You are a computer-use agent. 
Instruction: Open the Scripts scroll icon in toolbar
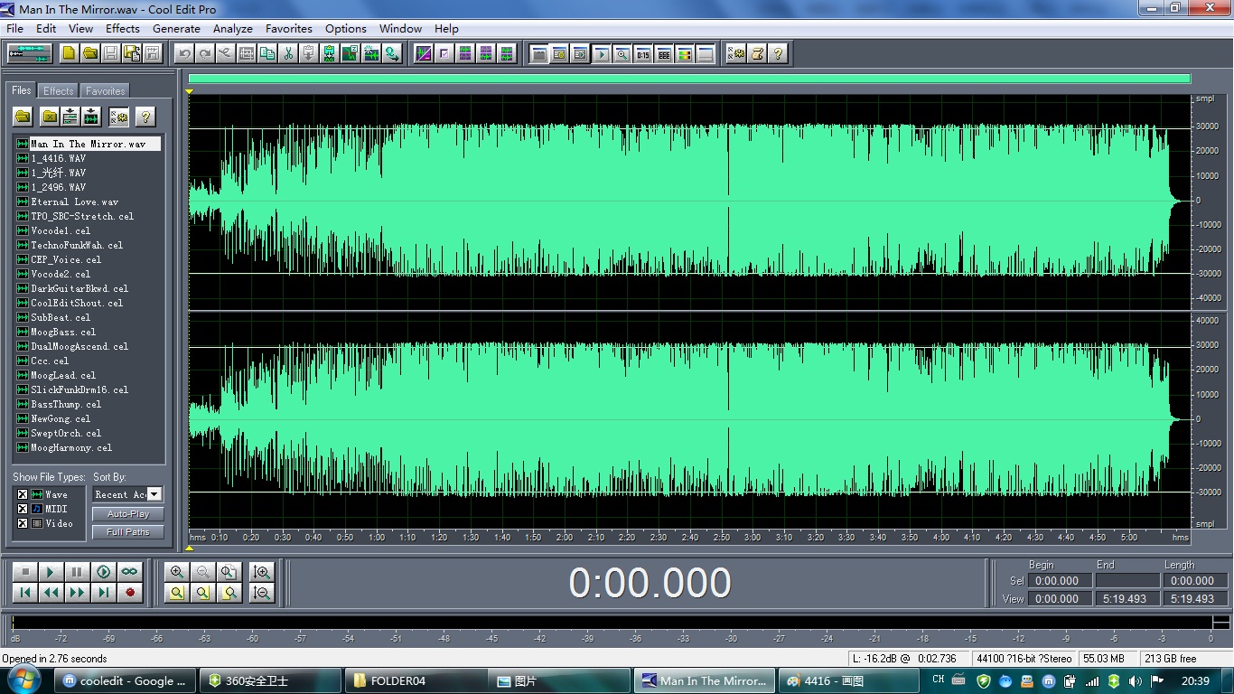pos(757,53)
